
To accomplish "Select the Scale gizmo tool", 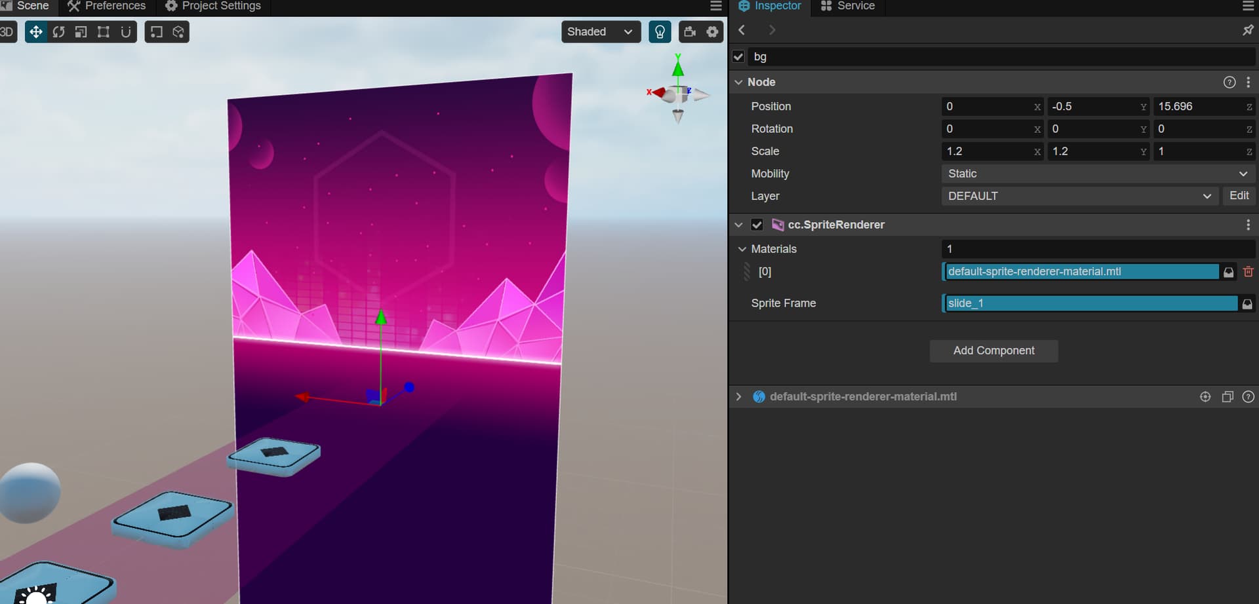I will [x=81, y=32].
